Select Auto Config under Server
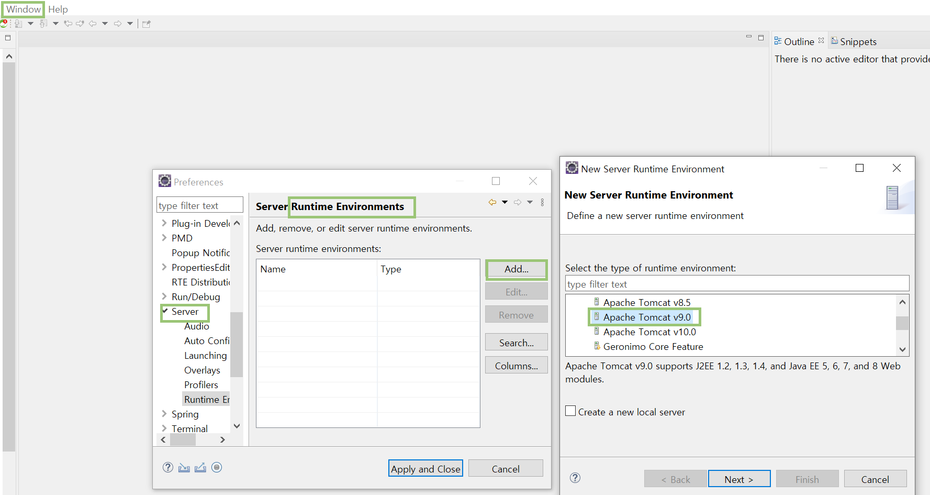Image resolution: width=930 pixels, height=495 pixels. (207, 340)
